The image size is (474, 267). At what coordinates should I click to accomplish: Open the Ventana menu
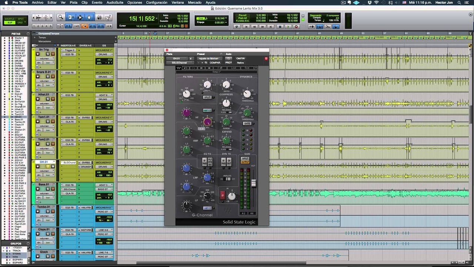[178, 3]
